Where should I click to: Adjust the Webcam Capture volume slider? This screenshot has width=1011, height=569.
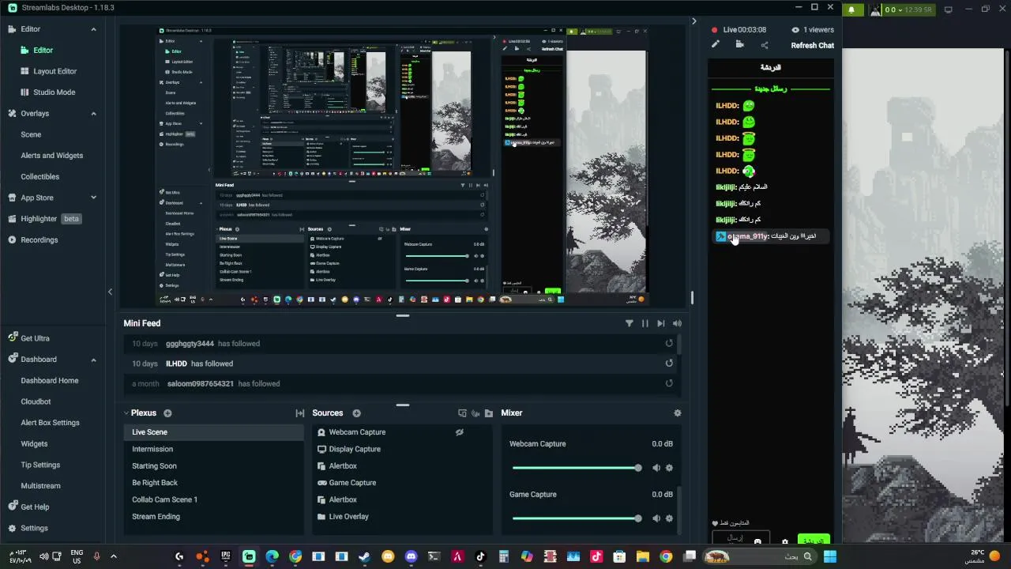(x=577, y=468)
